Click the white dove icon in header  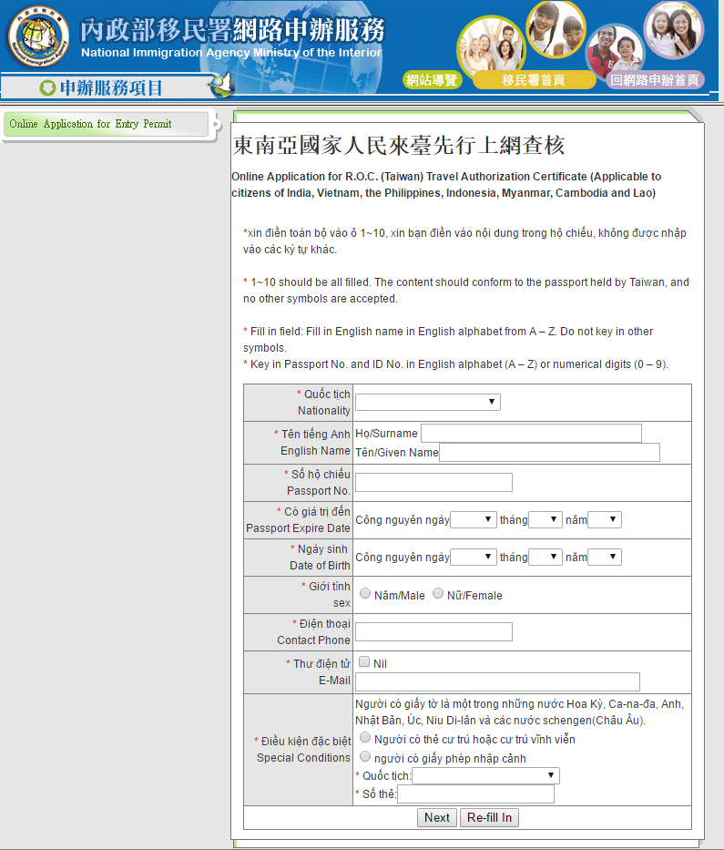pyautogui.click(x=221, y=85)
